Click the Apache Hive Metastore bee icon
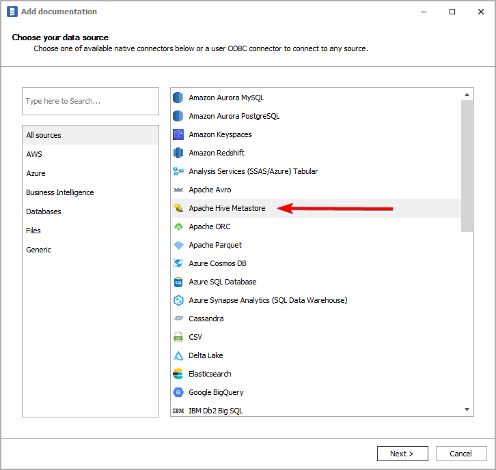 coord(178,208)
